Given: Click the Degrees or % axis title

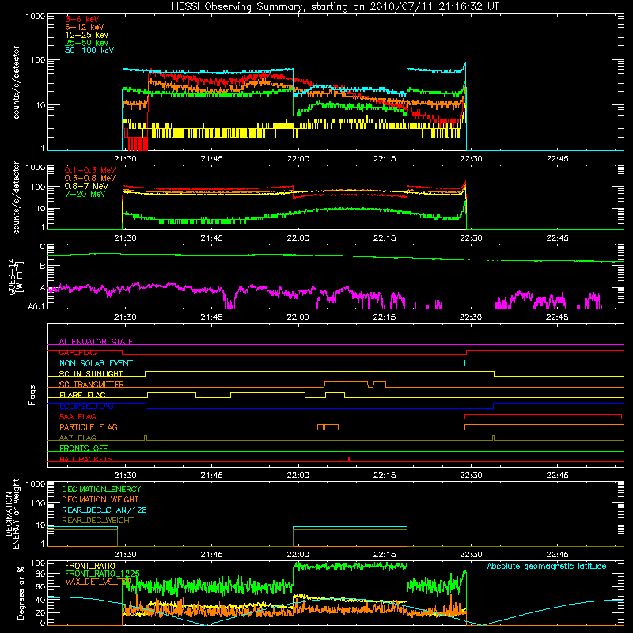Looking at the screenshot, I should [21, 593].
